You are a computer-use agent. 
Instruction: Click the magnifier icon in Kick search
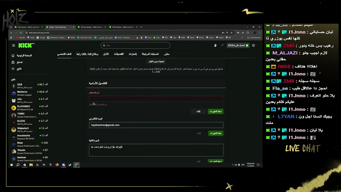click(x=104, y=45)
